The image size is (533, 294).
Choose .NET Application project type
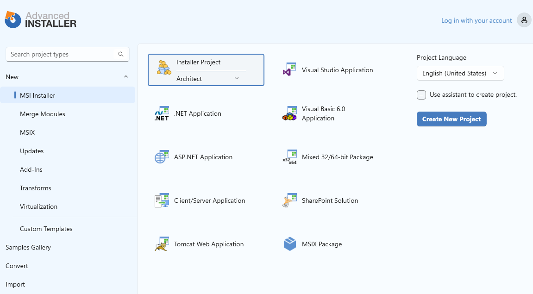pos(197,113)
